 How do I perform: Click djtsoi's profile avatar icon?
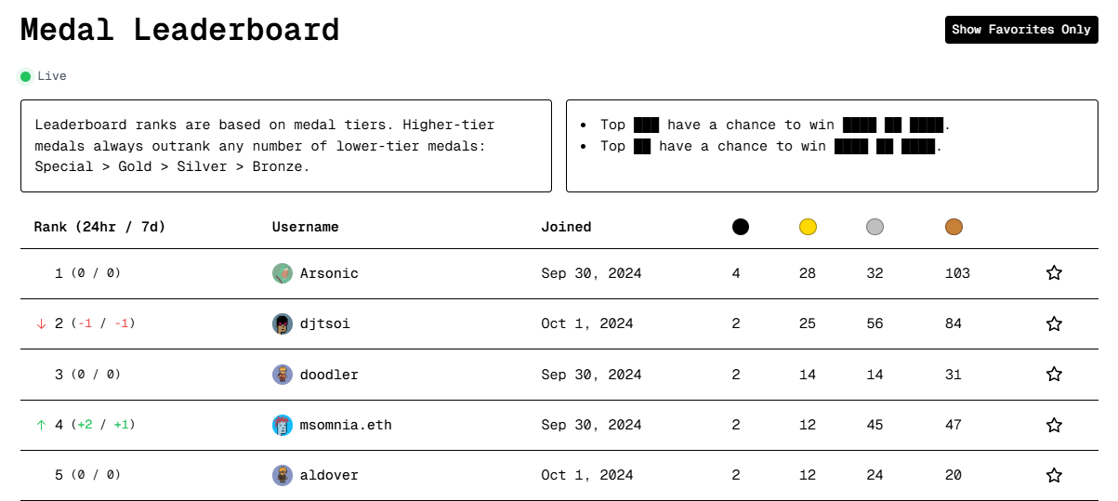coord(283,323)
